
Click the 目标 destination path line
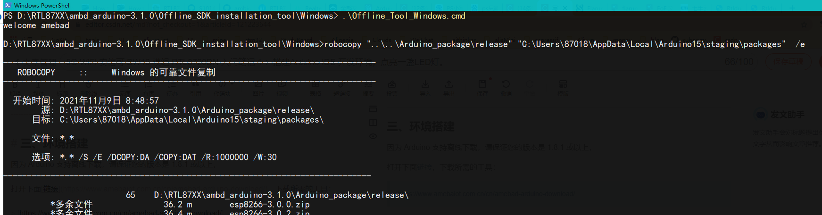pyautogui.click(x=178, y=120)
